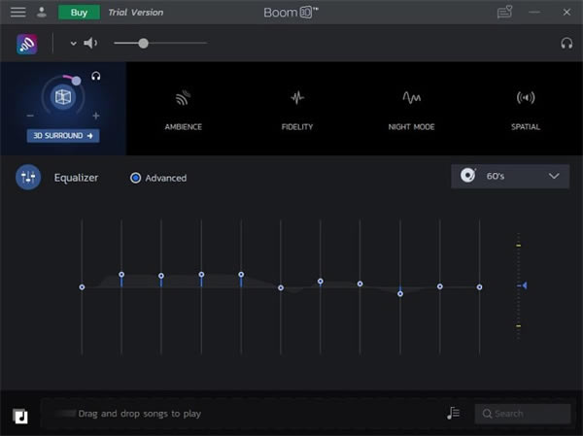
Task: Click the master volume slider
Action: [x=160, y=44]
